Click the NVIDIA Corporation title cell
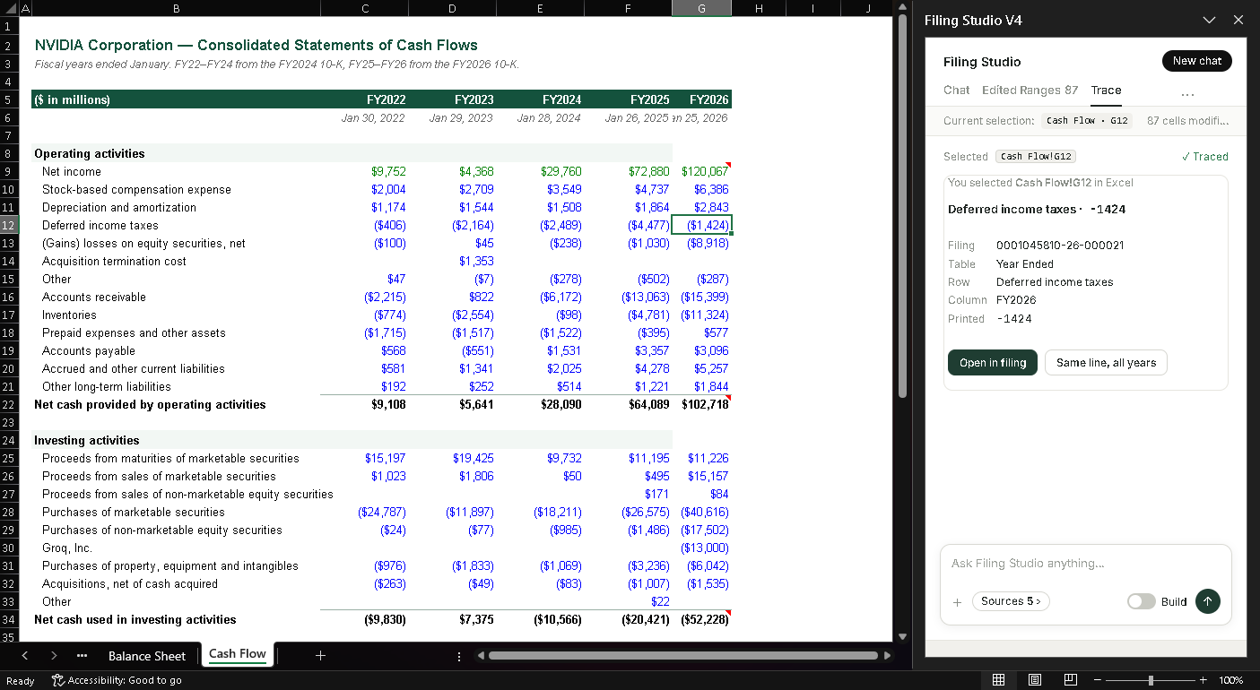 (x=256, y=45)
